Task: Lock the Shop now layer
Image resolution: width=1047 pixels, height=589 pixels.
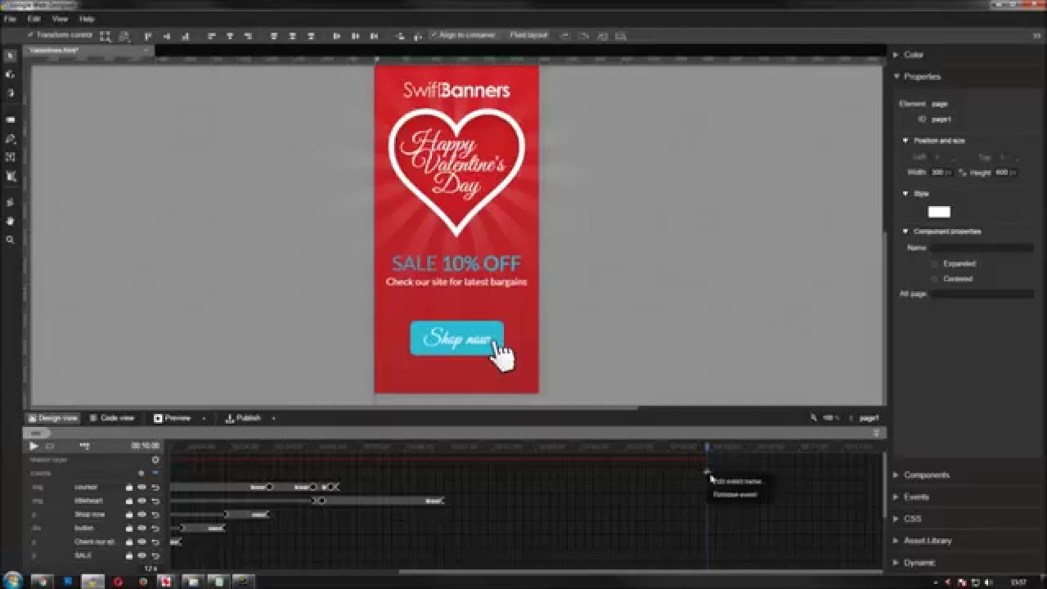Action: (128, 515)
